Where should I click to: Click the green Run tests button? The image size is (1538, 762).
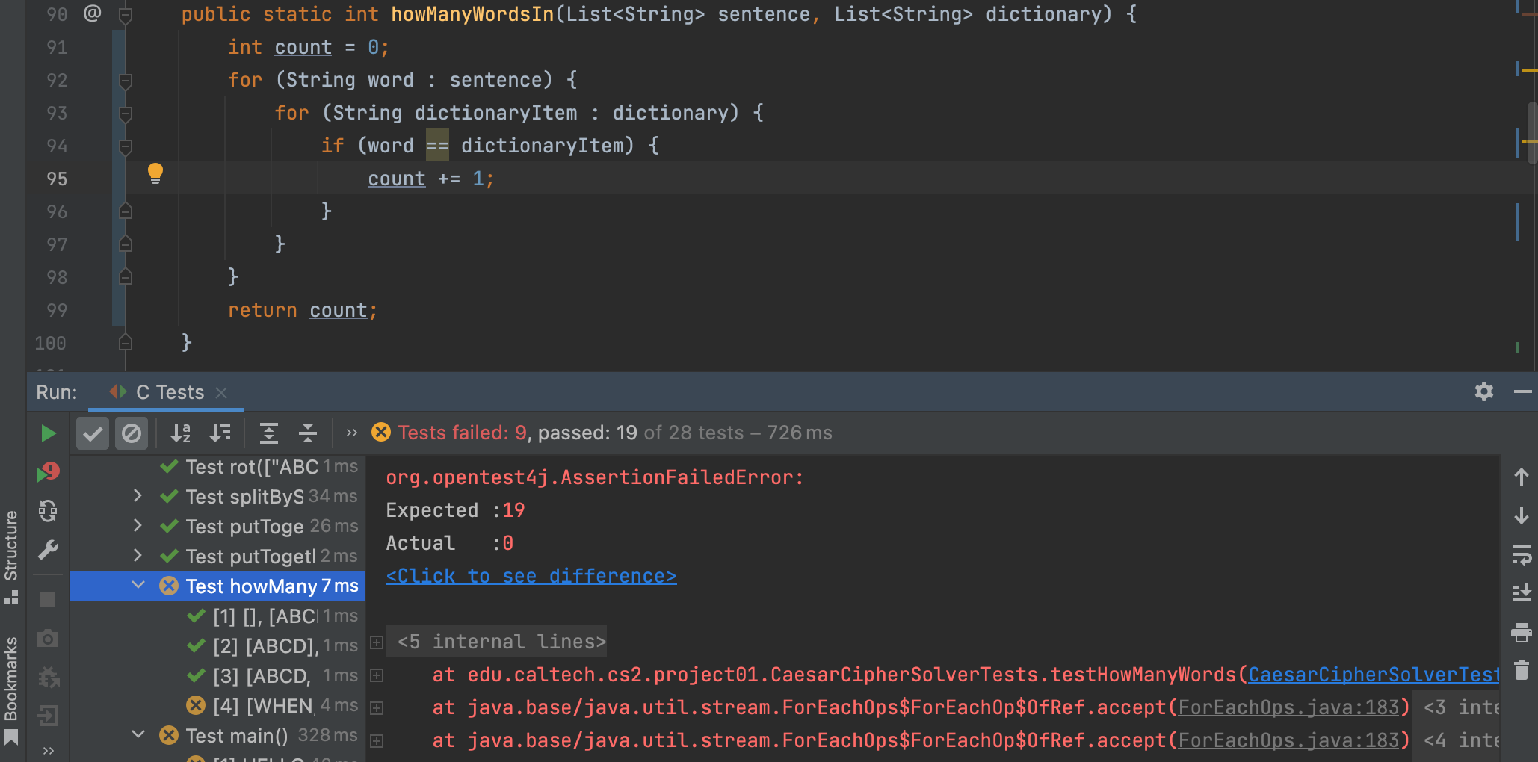pyautogui.click(x=48, y=433)
